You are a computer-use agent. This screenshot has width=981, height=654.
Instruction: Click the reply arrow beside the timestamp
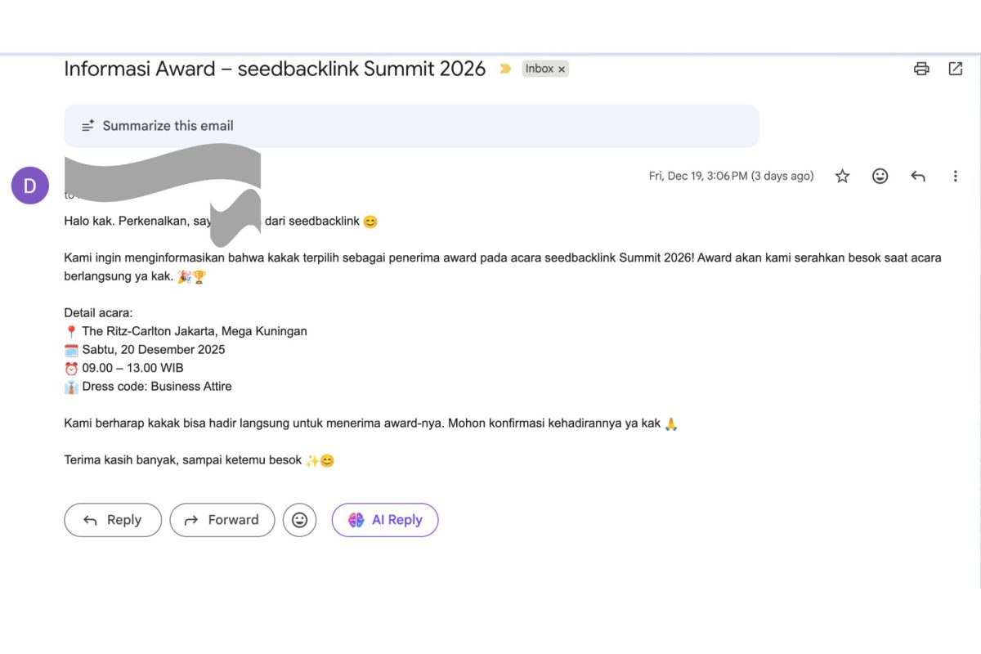918,176
